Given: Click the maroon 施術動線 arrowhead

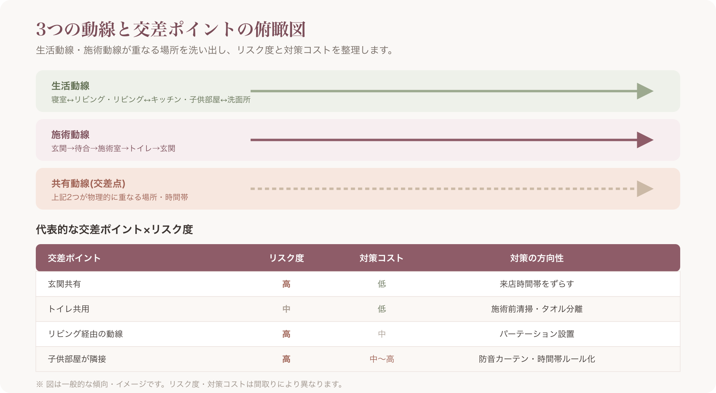Looking at the screenshot, I should click(645, 140).
